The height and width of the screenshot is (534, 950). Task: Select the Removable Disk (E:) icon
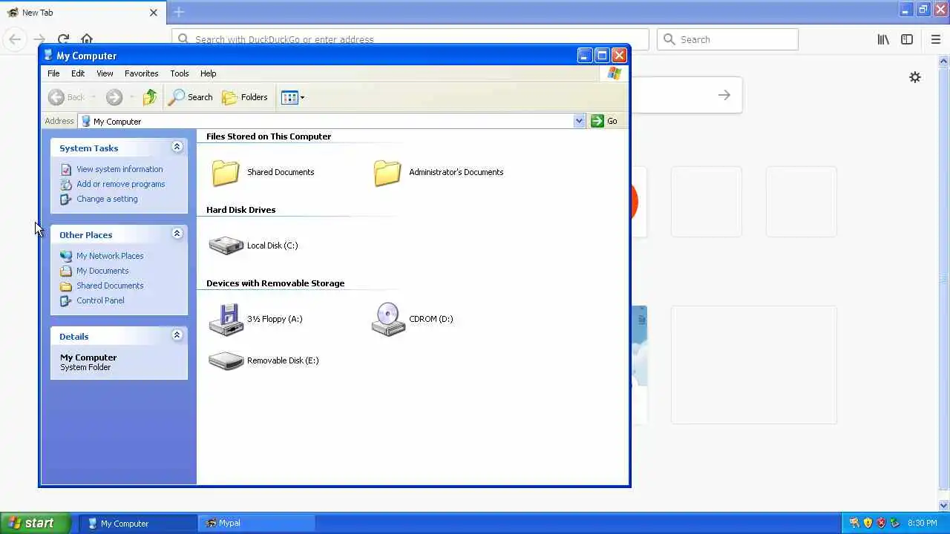pyautogui.click(x=226, y=360)
